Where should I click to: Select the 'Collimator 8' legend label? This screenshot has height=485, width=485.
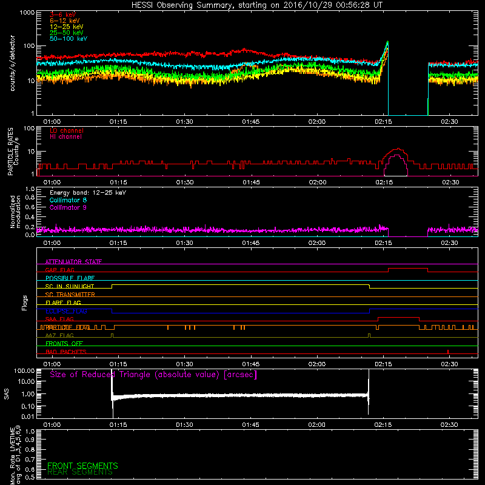click(x=68, y=200)
